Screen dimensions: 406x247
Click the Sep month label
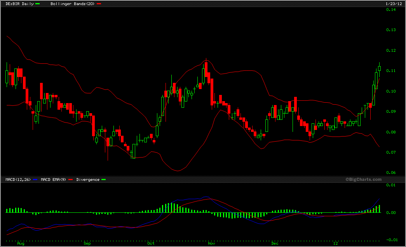87,243
